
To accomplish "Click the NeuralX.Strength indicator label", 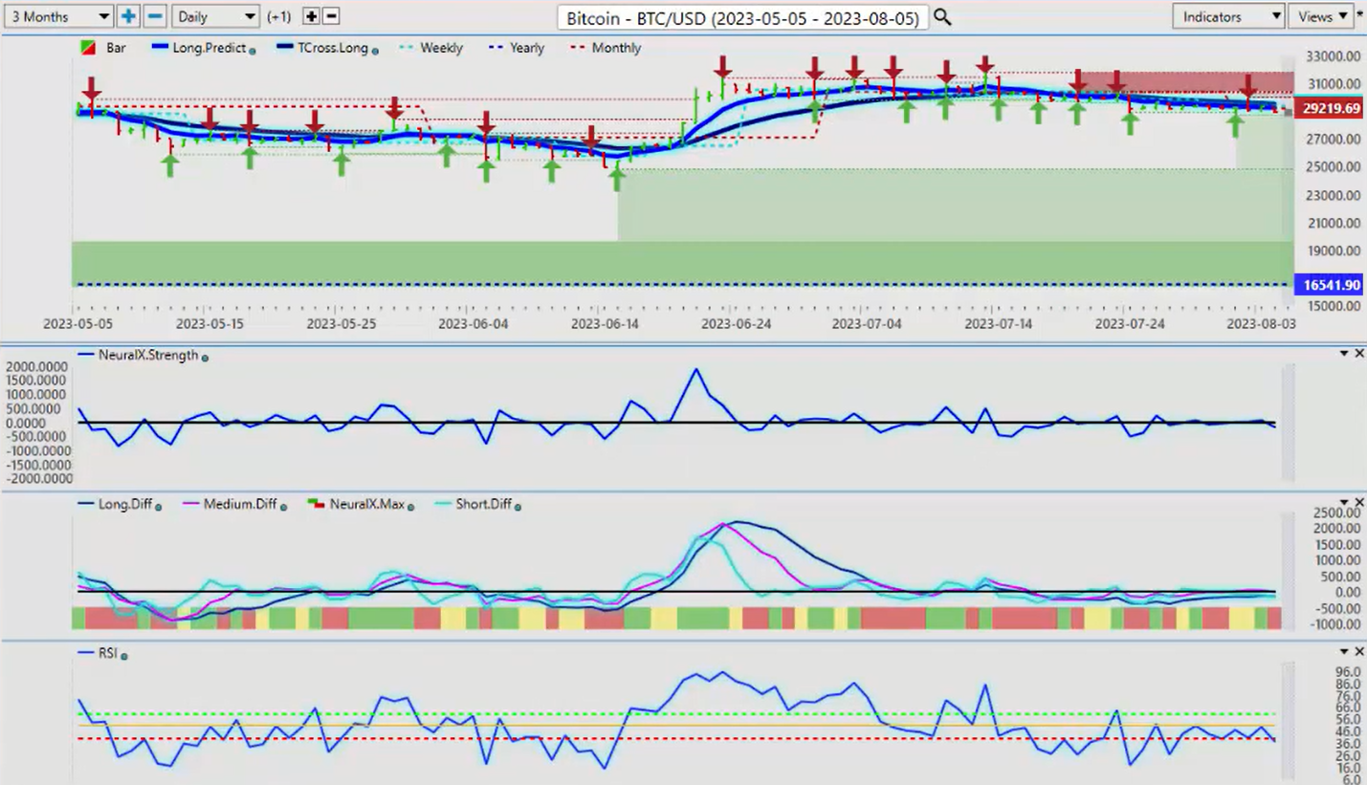I will [x=147, y=355].
